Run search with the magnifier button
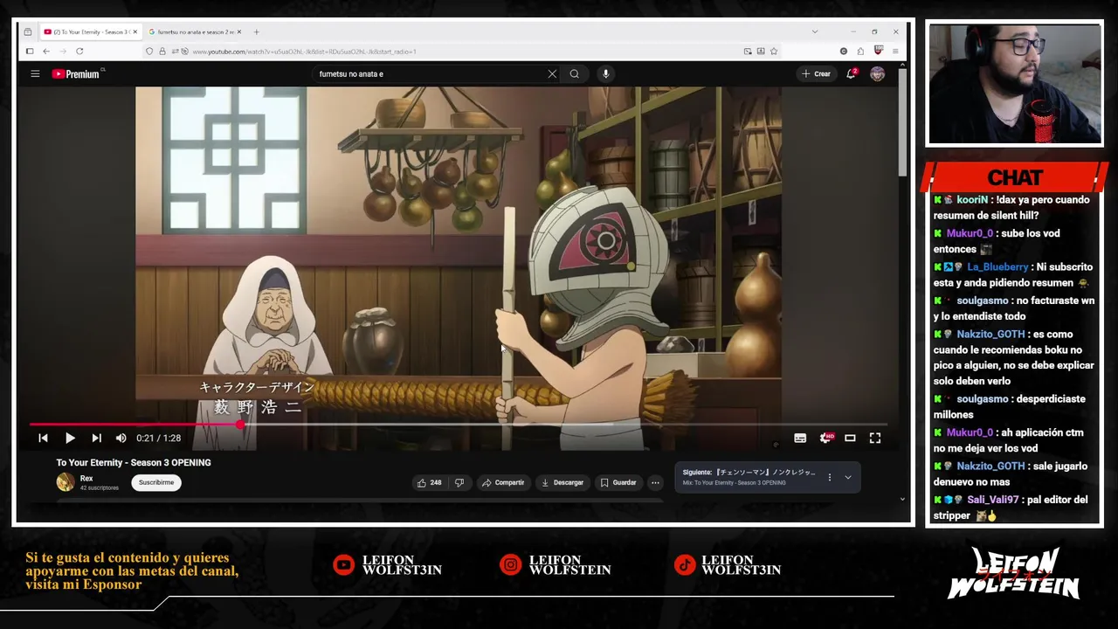The height and width of the screenshot is (629, 1118). [x=574, y=74]
